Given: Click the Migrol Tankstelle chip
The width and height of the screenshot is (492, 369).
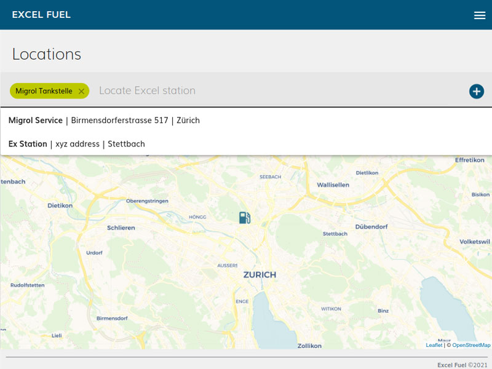Looking at the screenshot, I should point(44,91).
